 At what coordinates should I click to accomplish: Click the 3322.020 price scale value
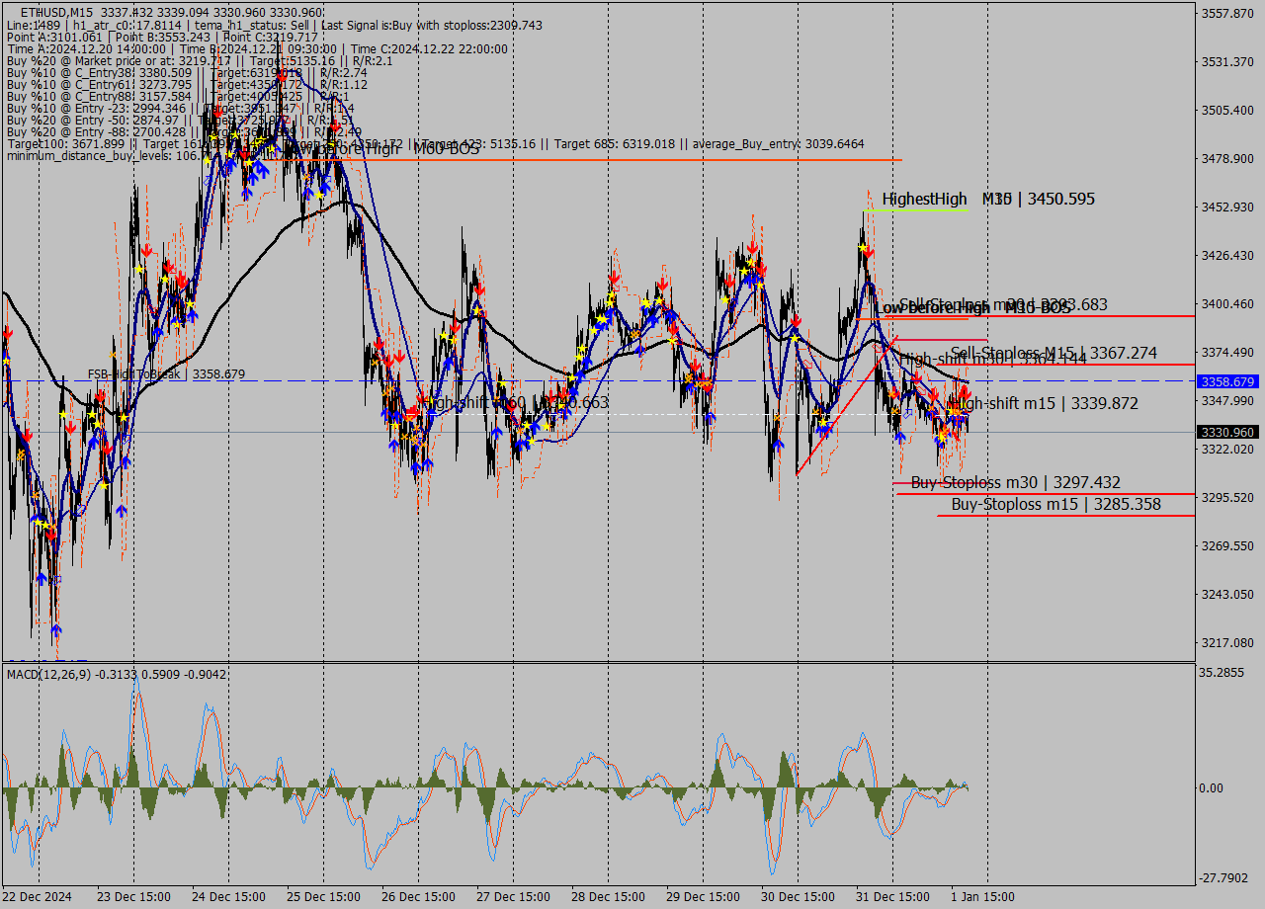point(1226,449)
